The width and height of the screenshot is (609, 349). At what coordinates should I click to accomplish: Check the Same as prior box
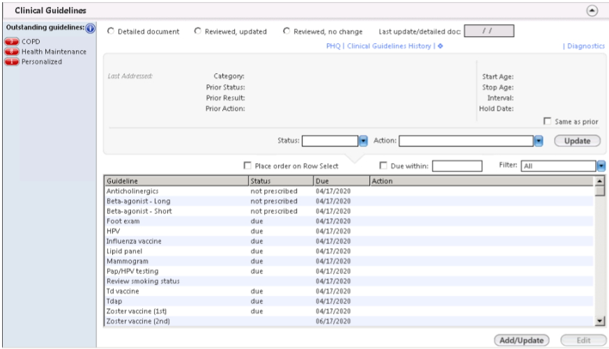547,121
